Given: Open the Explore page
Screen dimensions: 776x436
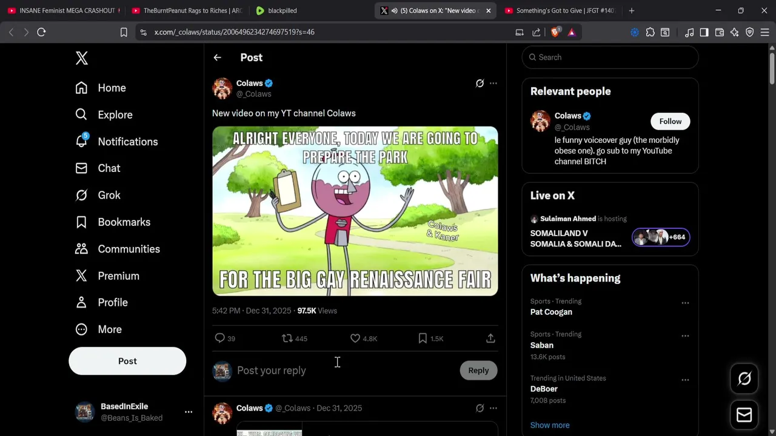Looking at the screenshot, I should 104,114.
